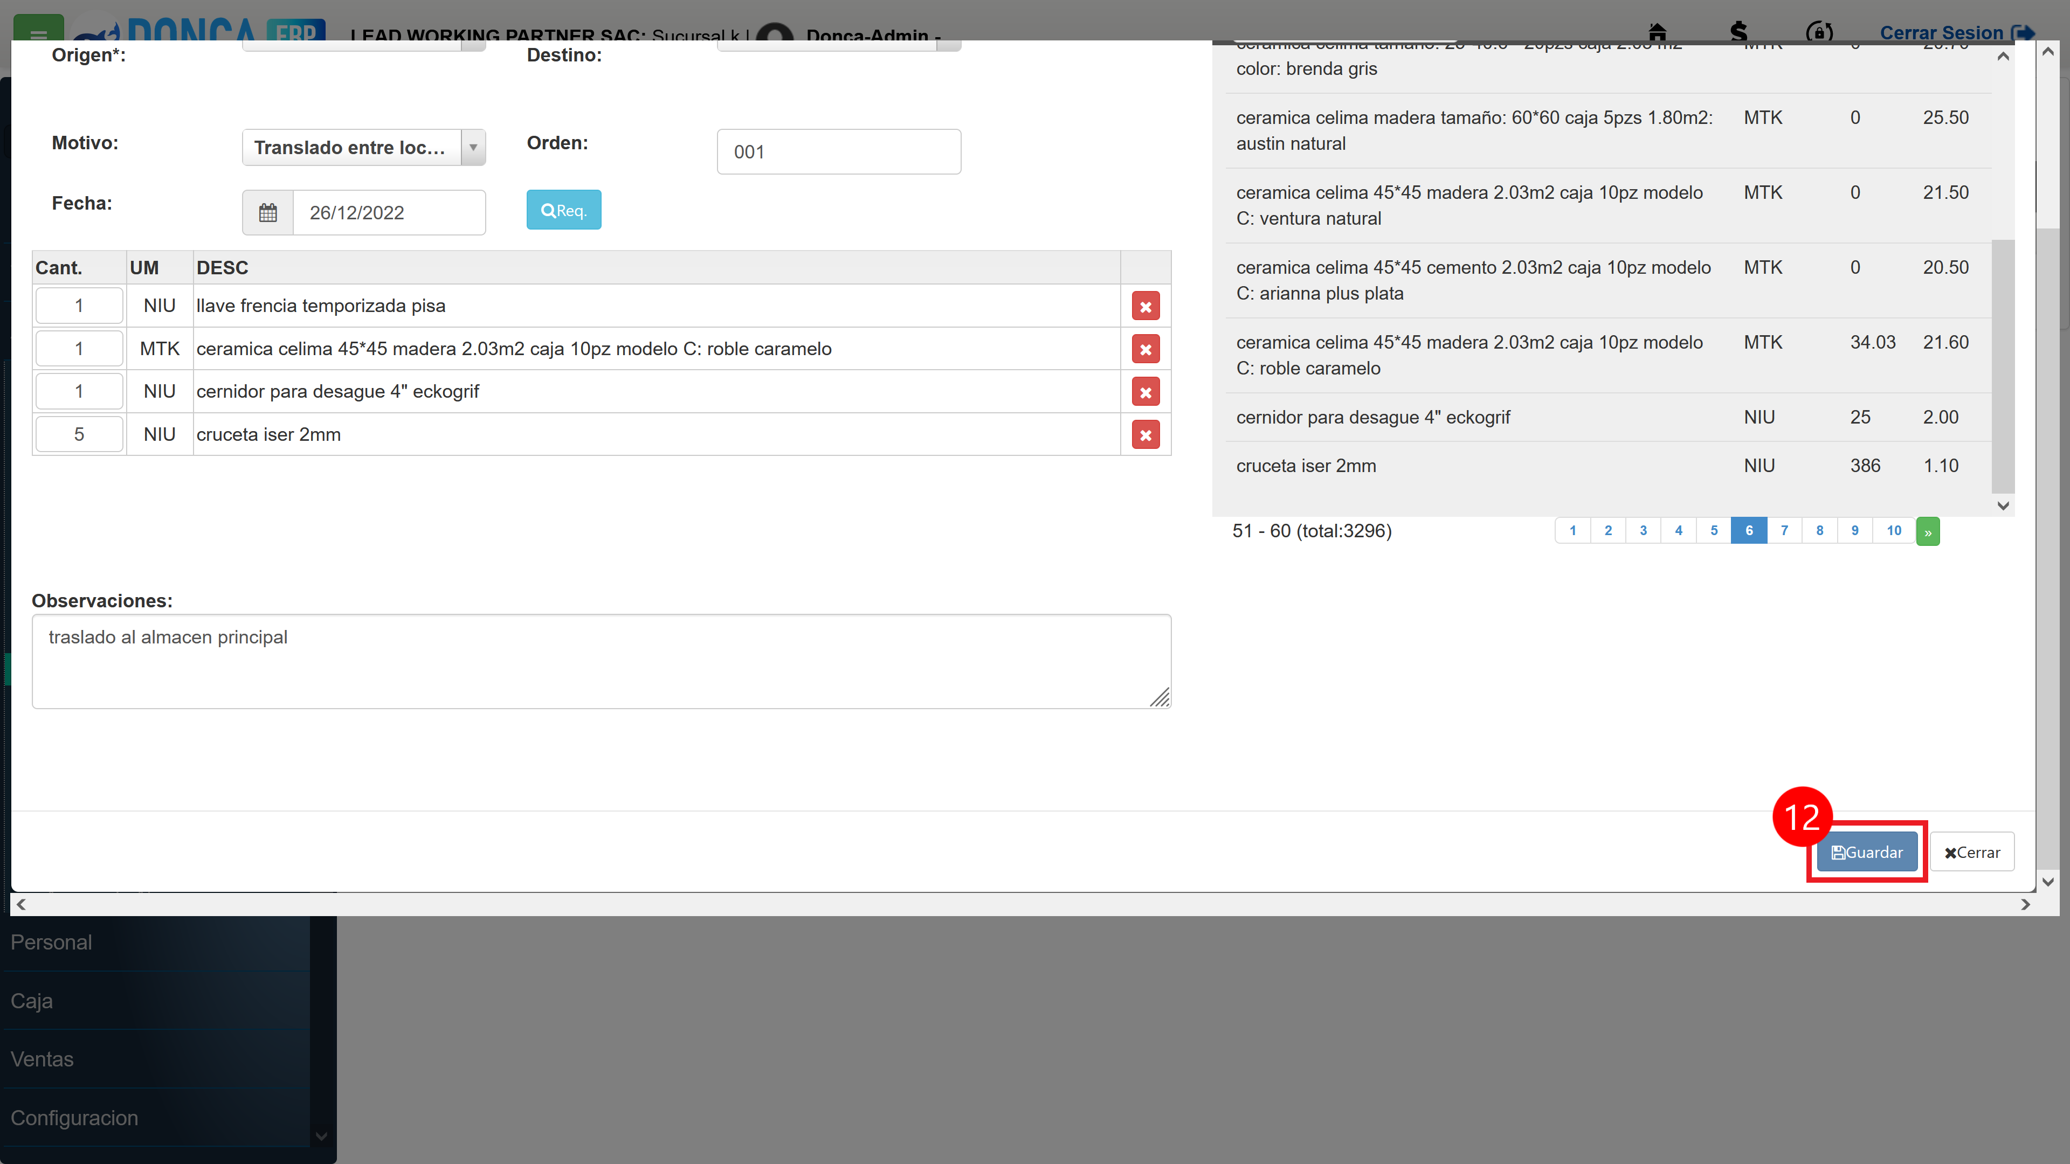Remove the llave frencia temporizada pisa row
Image resolution: width=2070 pixels, height=1164 pixels.
coord(1146,306)
